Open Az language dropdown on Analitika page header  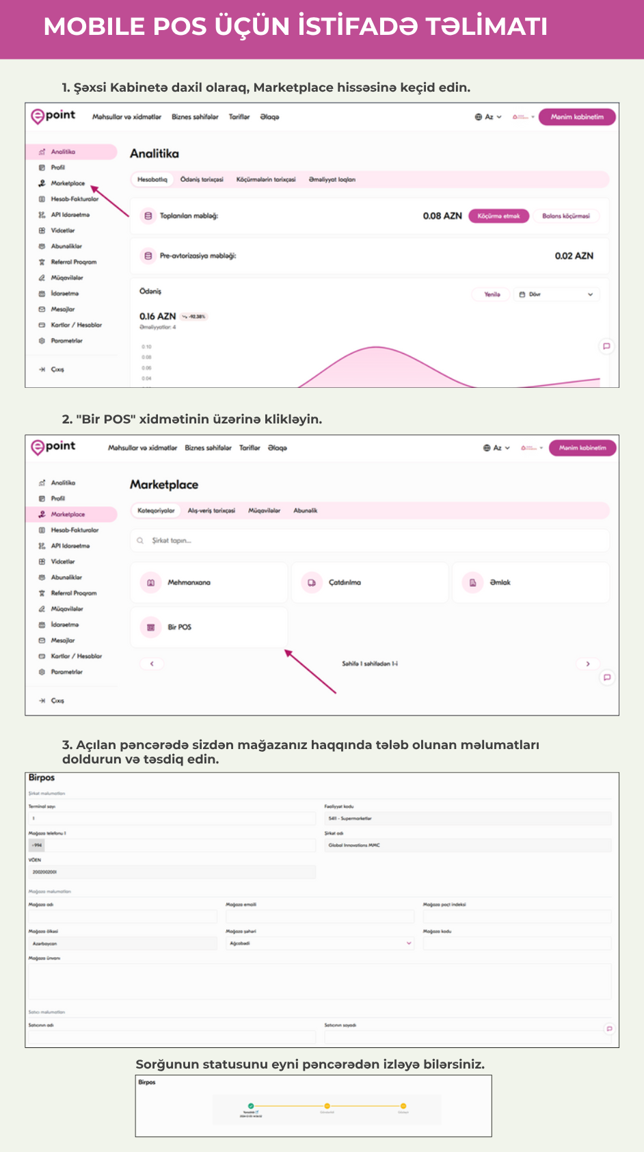point(488,117)
